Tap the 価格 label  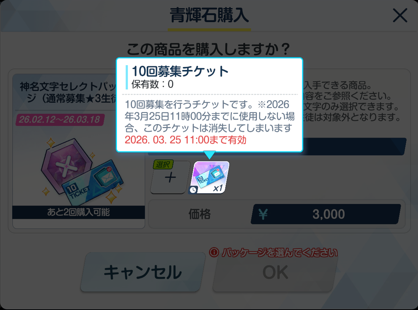(199, 214)
